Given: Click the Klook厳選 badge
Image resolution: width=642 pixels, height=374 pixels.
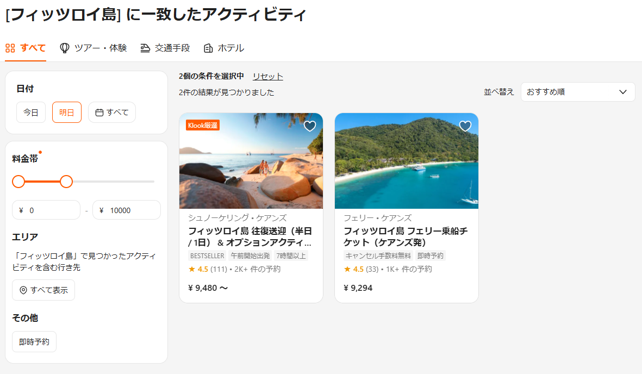Looking at the screenshot, I should (x=203, y=126).
